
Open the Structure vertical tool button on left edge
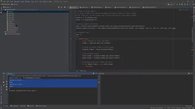click(1, 90)
